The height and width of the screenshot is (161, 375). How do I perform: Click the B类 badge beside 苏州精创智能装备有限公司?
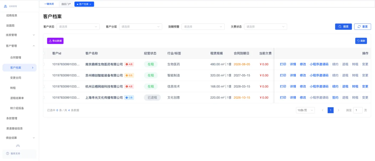point(129,75)
